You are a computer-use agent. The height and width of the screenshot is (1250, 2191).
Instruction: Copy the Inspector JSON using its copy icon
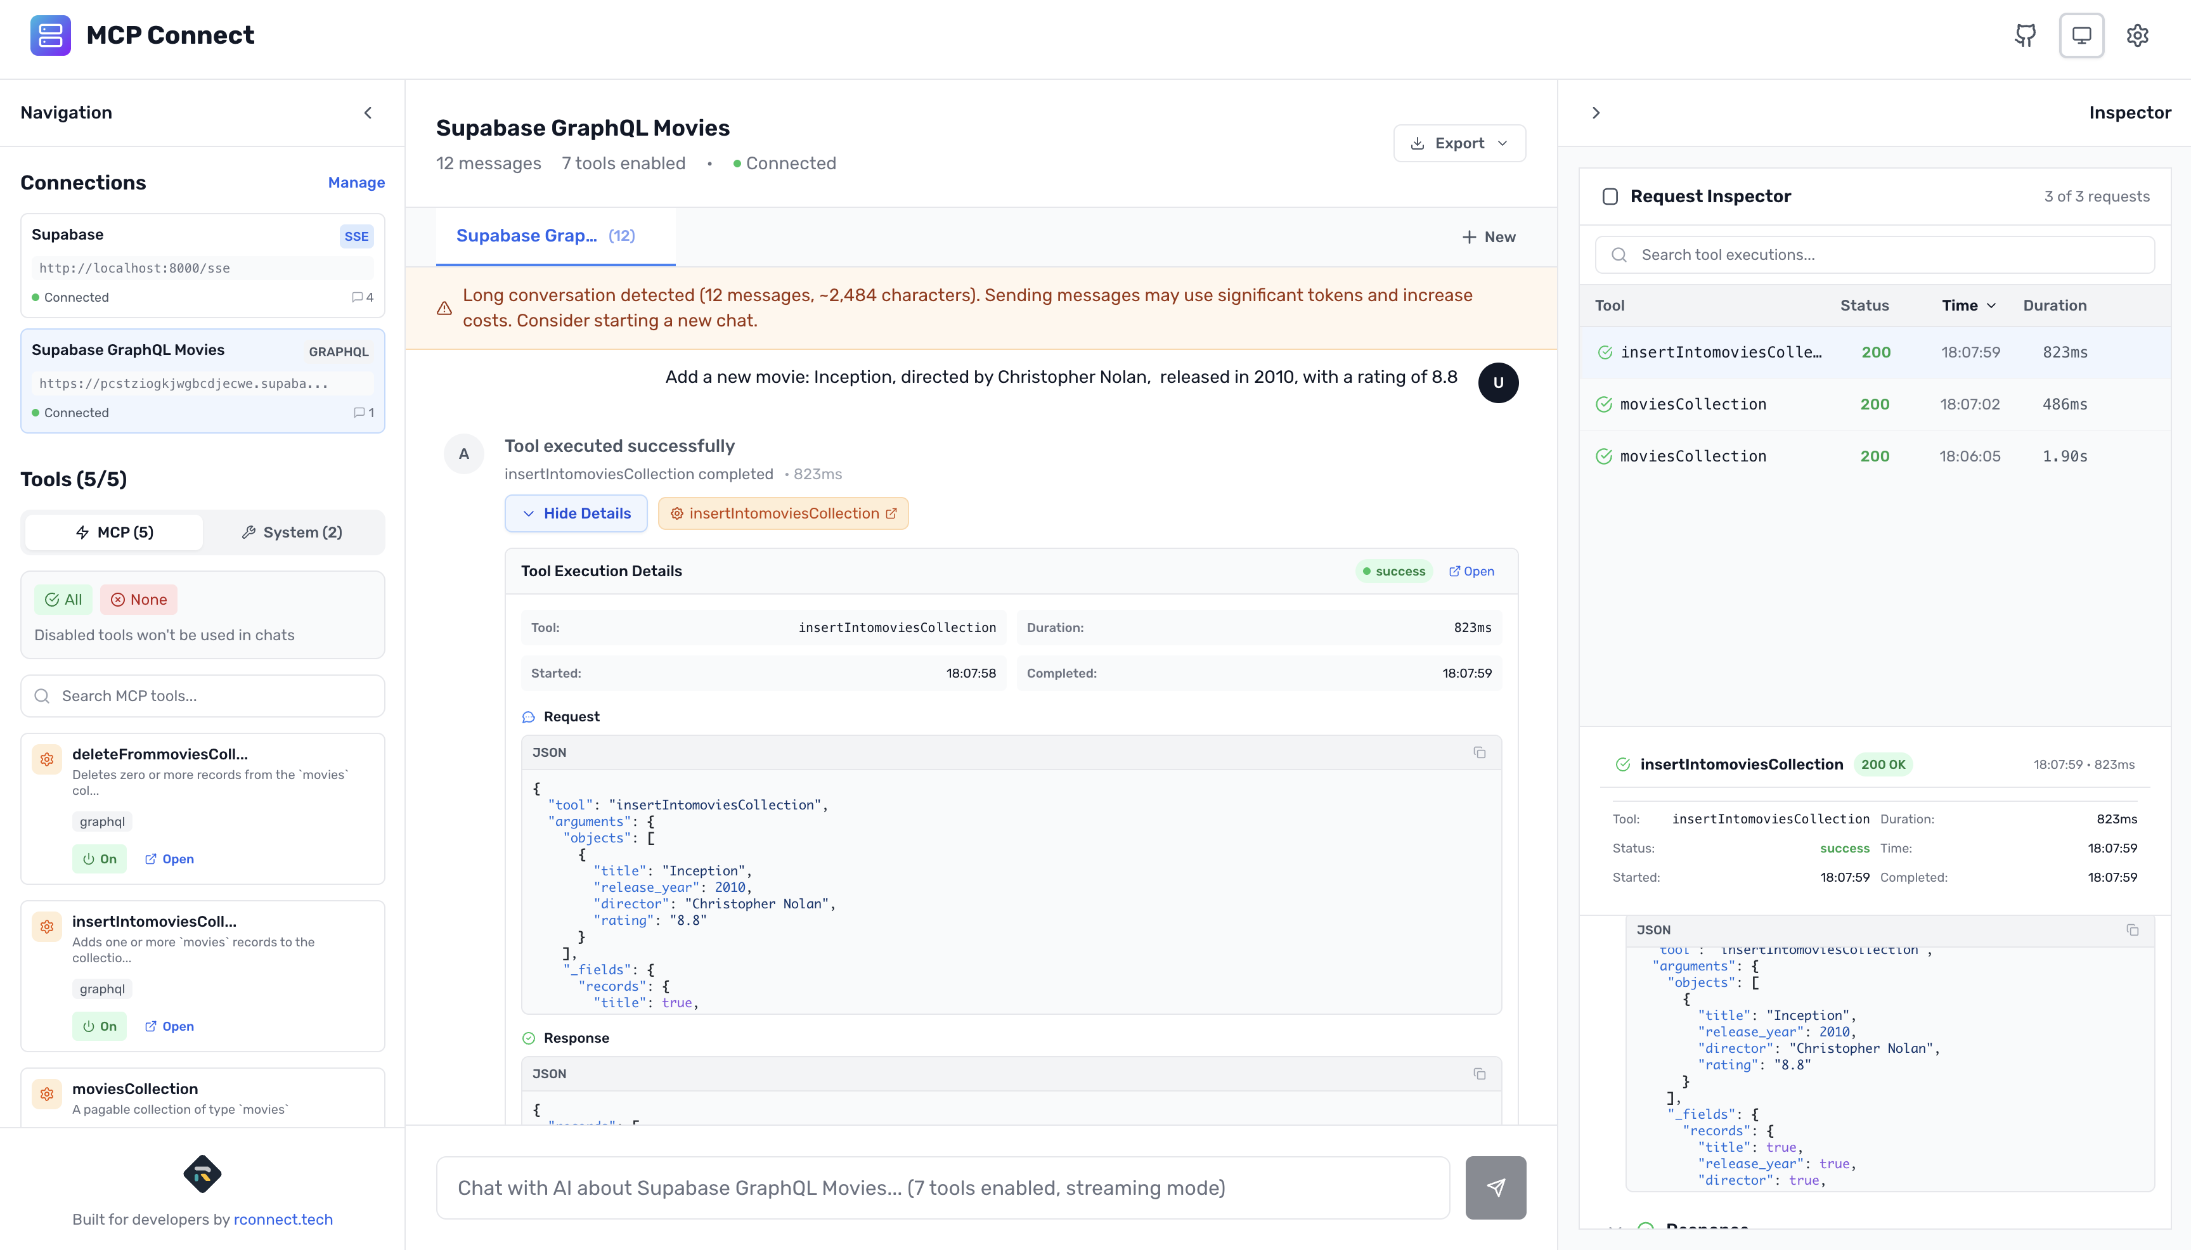pyautogui.click(x=2133, y=930)
